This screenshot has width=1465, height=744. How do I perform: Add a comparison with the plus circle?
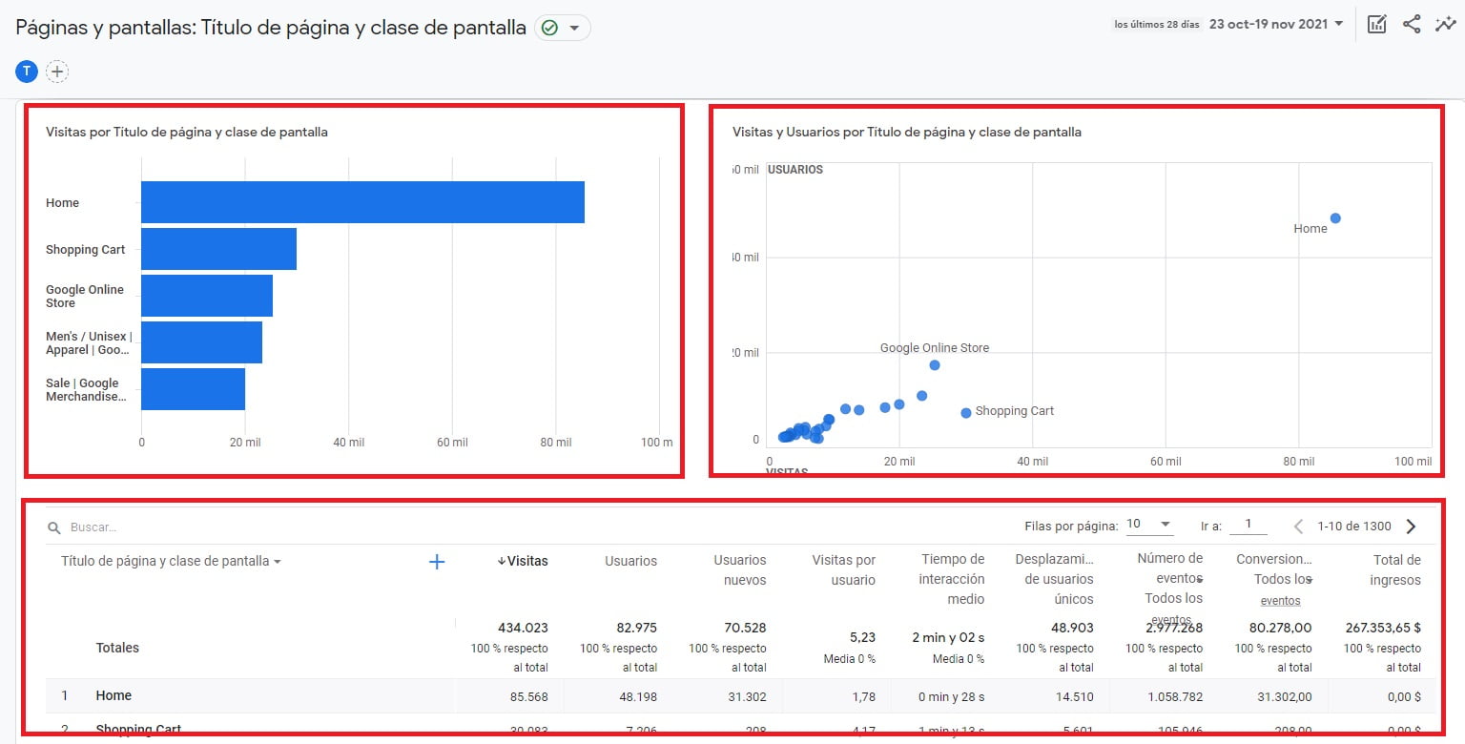point(57,71)
